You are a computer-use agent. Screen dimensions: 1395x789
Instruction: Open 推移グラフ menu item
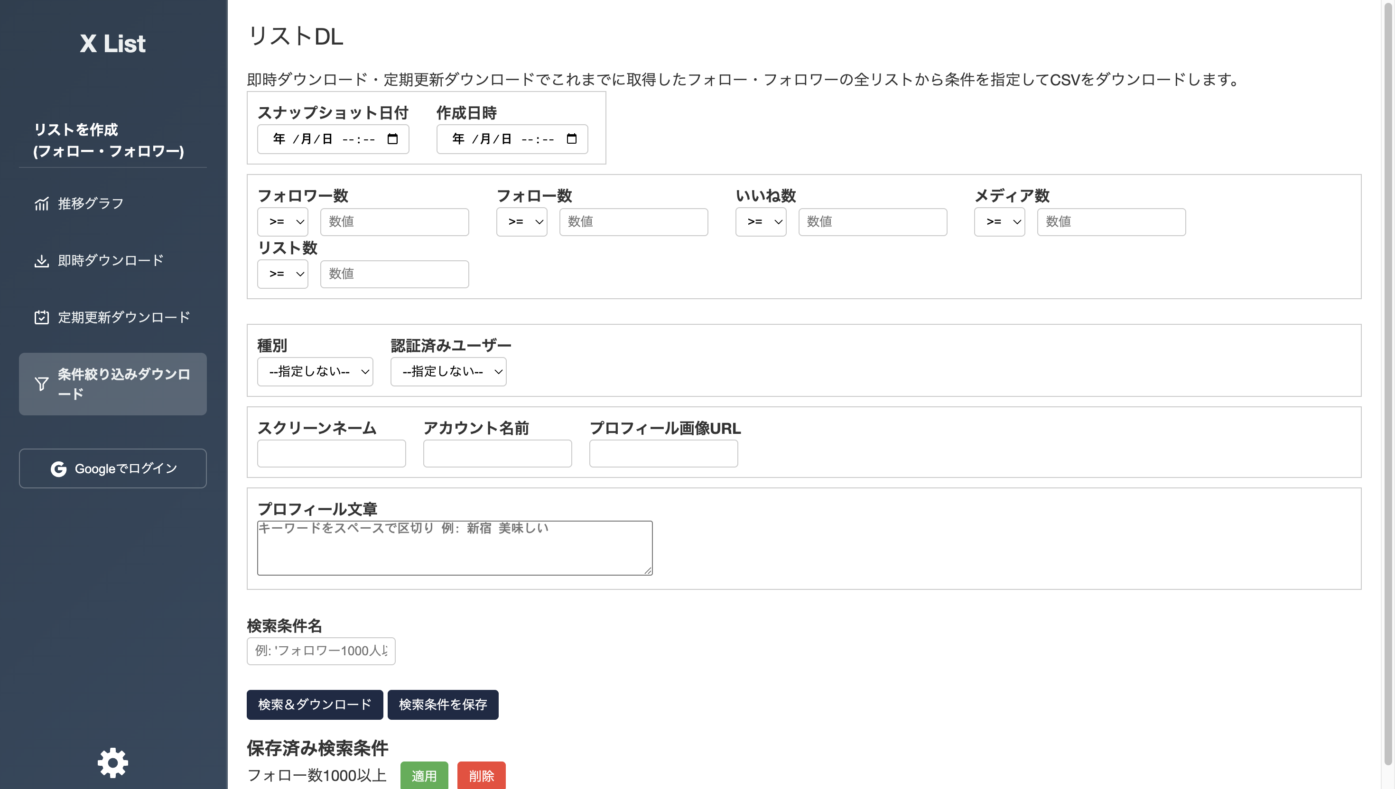pyautogui.click(x=91, y=204)
